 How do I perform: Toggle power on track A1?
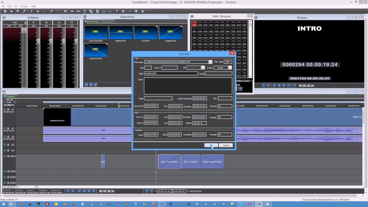click(x=5, y=129)
